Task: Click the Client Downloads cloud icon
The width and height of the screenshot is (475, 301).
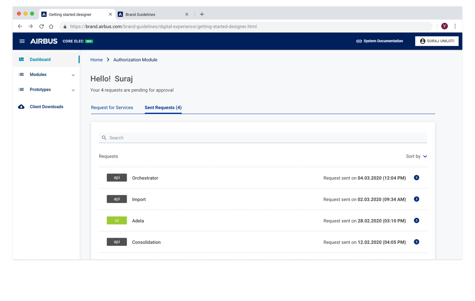Action: 21,107
